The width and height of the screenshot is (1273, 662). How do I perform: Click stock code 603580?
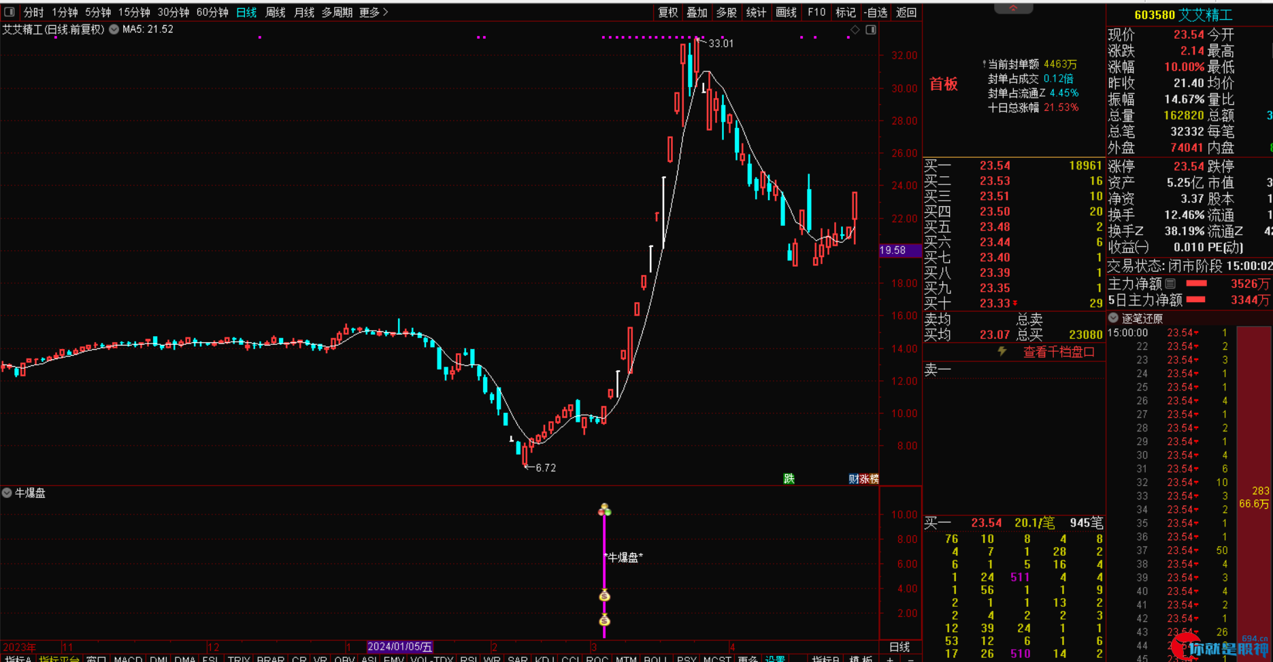click(x=1155, y=15)
